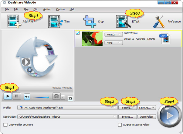Open the Clip menu
The height and width of the screenshot is (134, 183).
point(36,9)
